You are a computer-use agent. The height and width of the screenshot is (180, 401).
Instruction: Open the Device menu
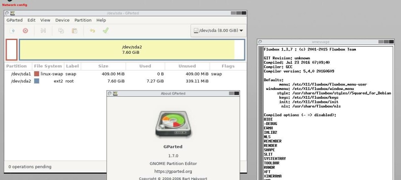[x=62, y=20]
